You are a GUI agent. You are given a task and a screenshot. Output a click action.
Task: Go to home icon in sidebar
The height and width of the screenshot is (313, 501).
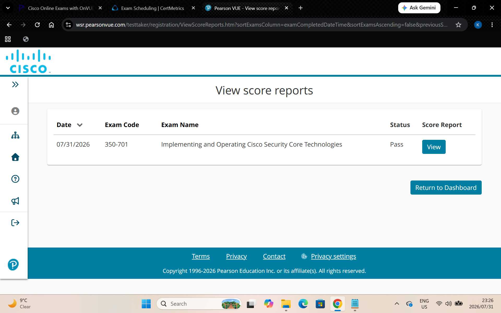coord(15,157)
